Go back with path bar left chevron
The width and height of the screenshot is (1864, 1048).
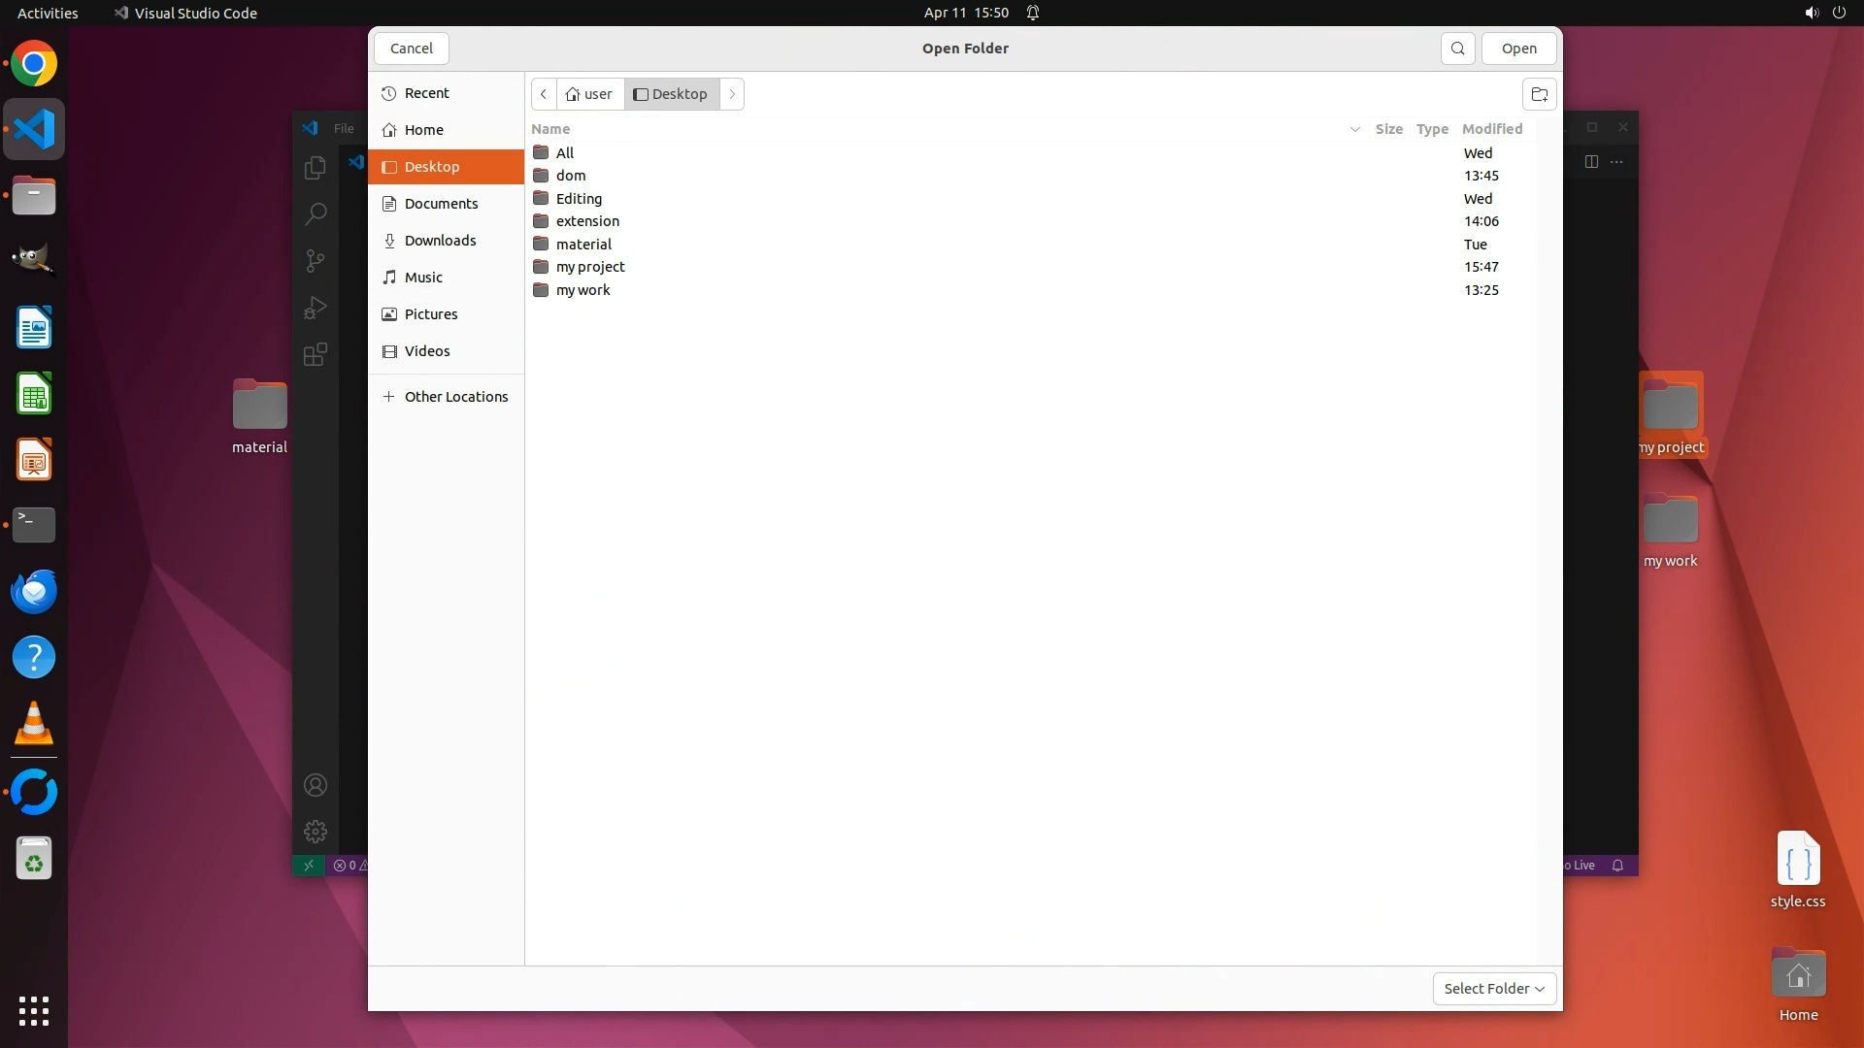tap(544, 94)
